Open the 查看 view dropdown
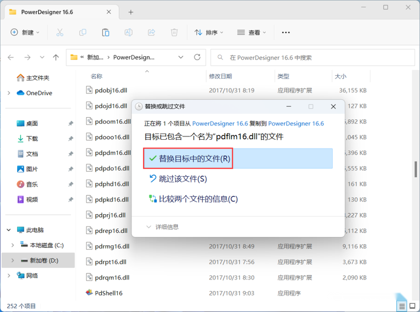 [251, 33]
